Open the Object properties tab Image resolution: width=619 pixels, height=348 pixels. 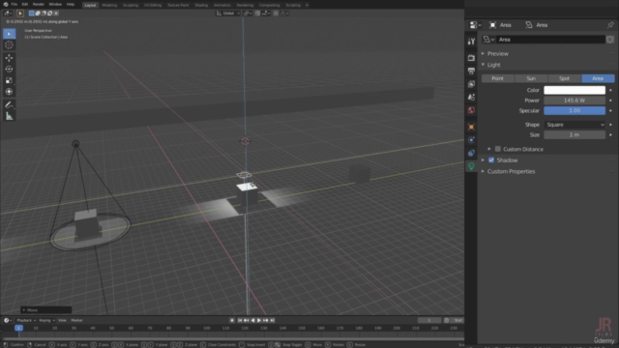tap(471, 127)
